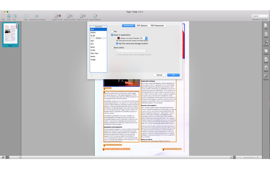Click the Awards and recognition heading in document
The height and width of the screenshot is (169, 270).
pyautogui.click(x=149, y=105)
